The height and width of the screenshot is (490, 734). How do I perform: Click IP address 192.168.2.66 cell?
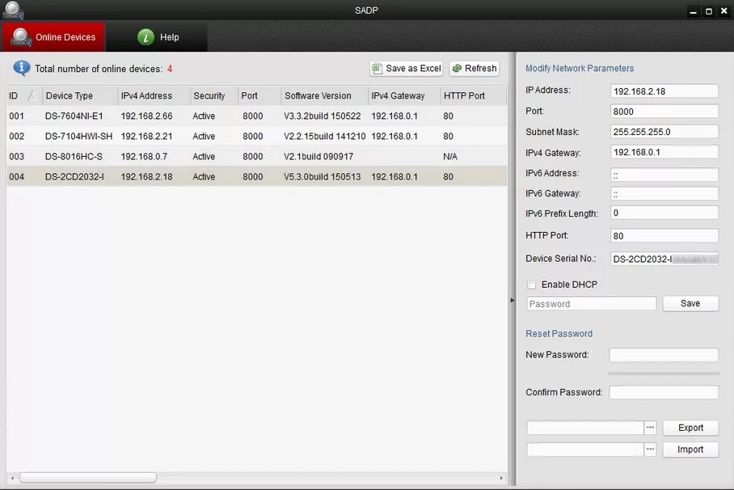(146, 116)
